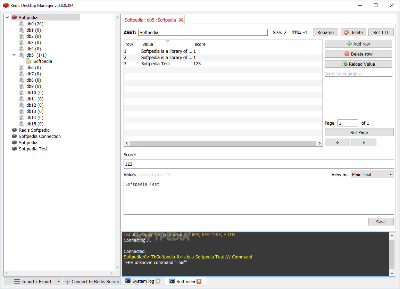The image size is (400, 289).
Task: Click the terminal icon on Softpedia console tab
Action: point(172,281)
